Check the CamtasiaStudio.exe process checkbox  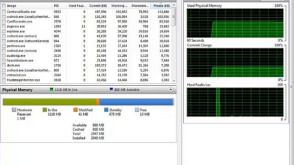pos(4,11)
